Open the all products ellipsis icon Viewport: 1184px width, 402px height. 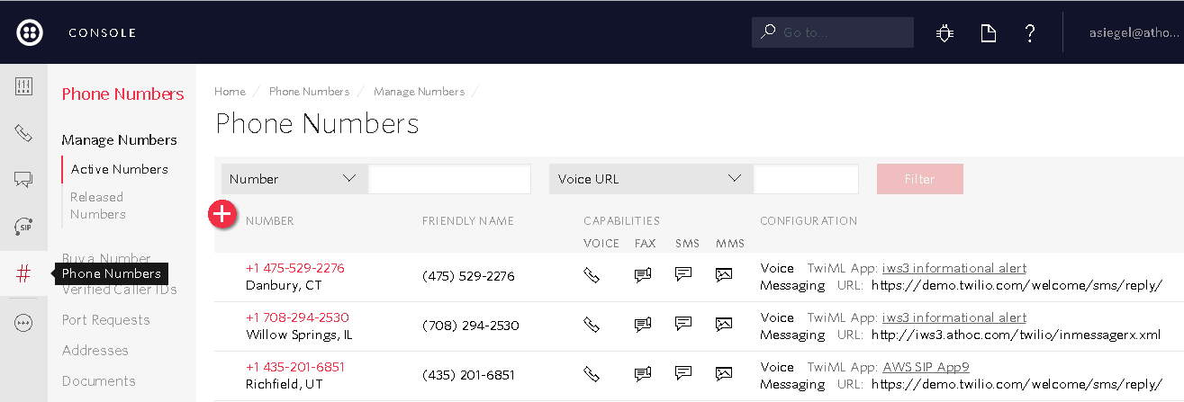[x=24, y=323]
